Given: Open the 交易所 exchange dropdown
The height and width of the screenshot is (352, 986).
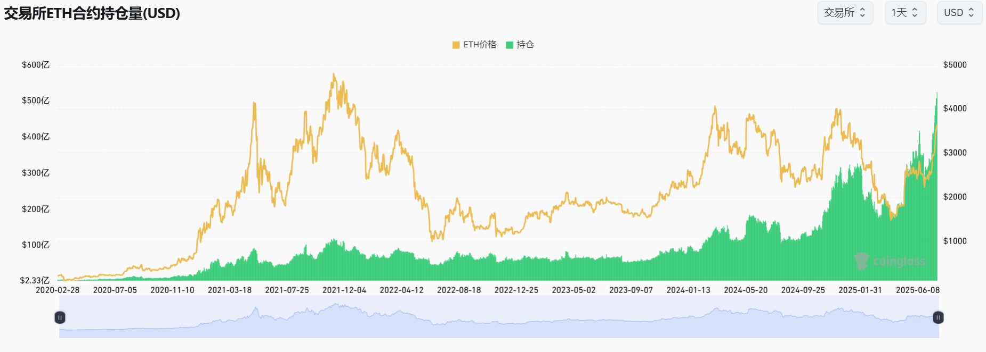Looking at the screenshot, I should coord(846,12).
